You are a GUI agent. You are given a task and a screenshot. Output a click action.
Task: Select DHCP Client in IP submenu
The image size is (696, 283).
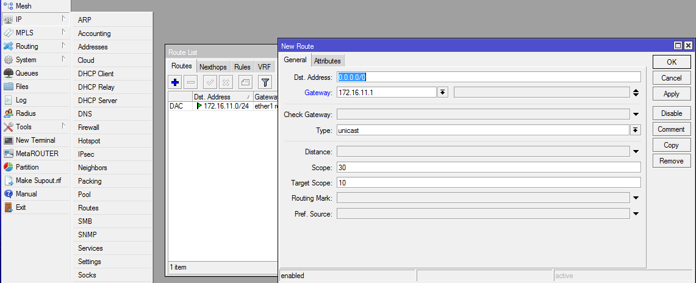[x=113, y=74]
